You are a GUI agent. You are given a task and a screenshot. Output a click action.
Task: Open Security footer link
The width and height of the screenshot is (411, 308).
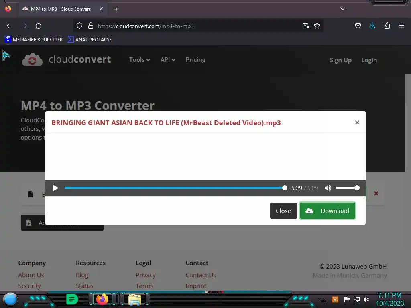[29, 286]
